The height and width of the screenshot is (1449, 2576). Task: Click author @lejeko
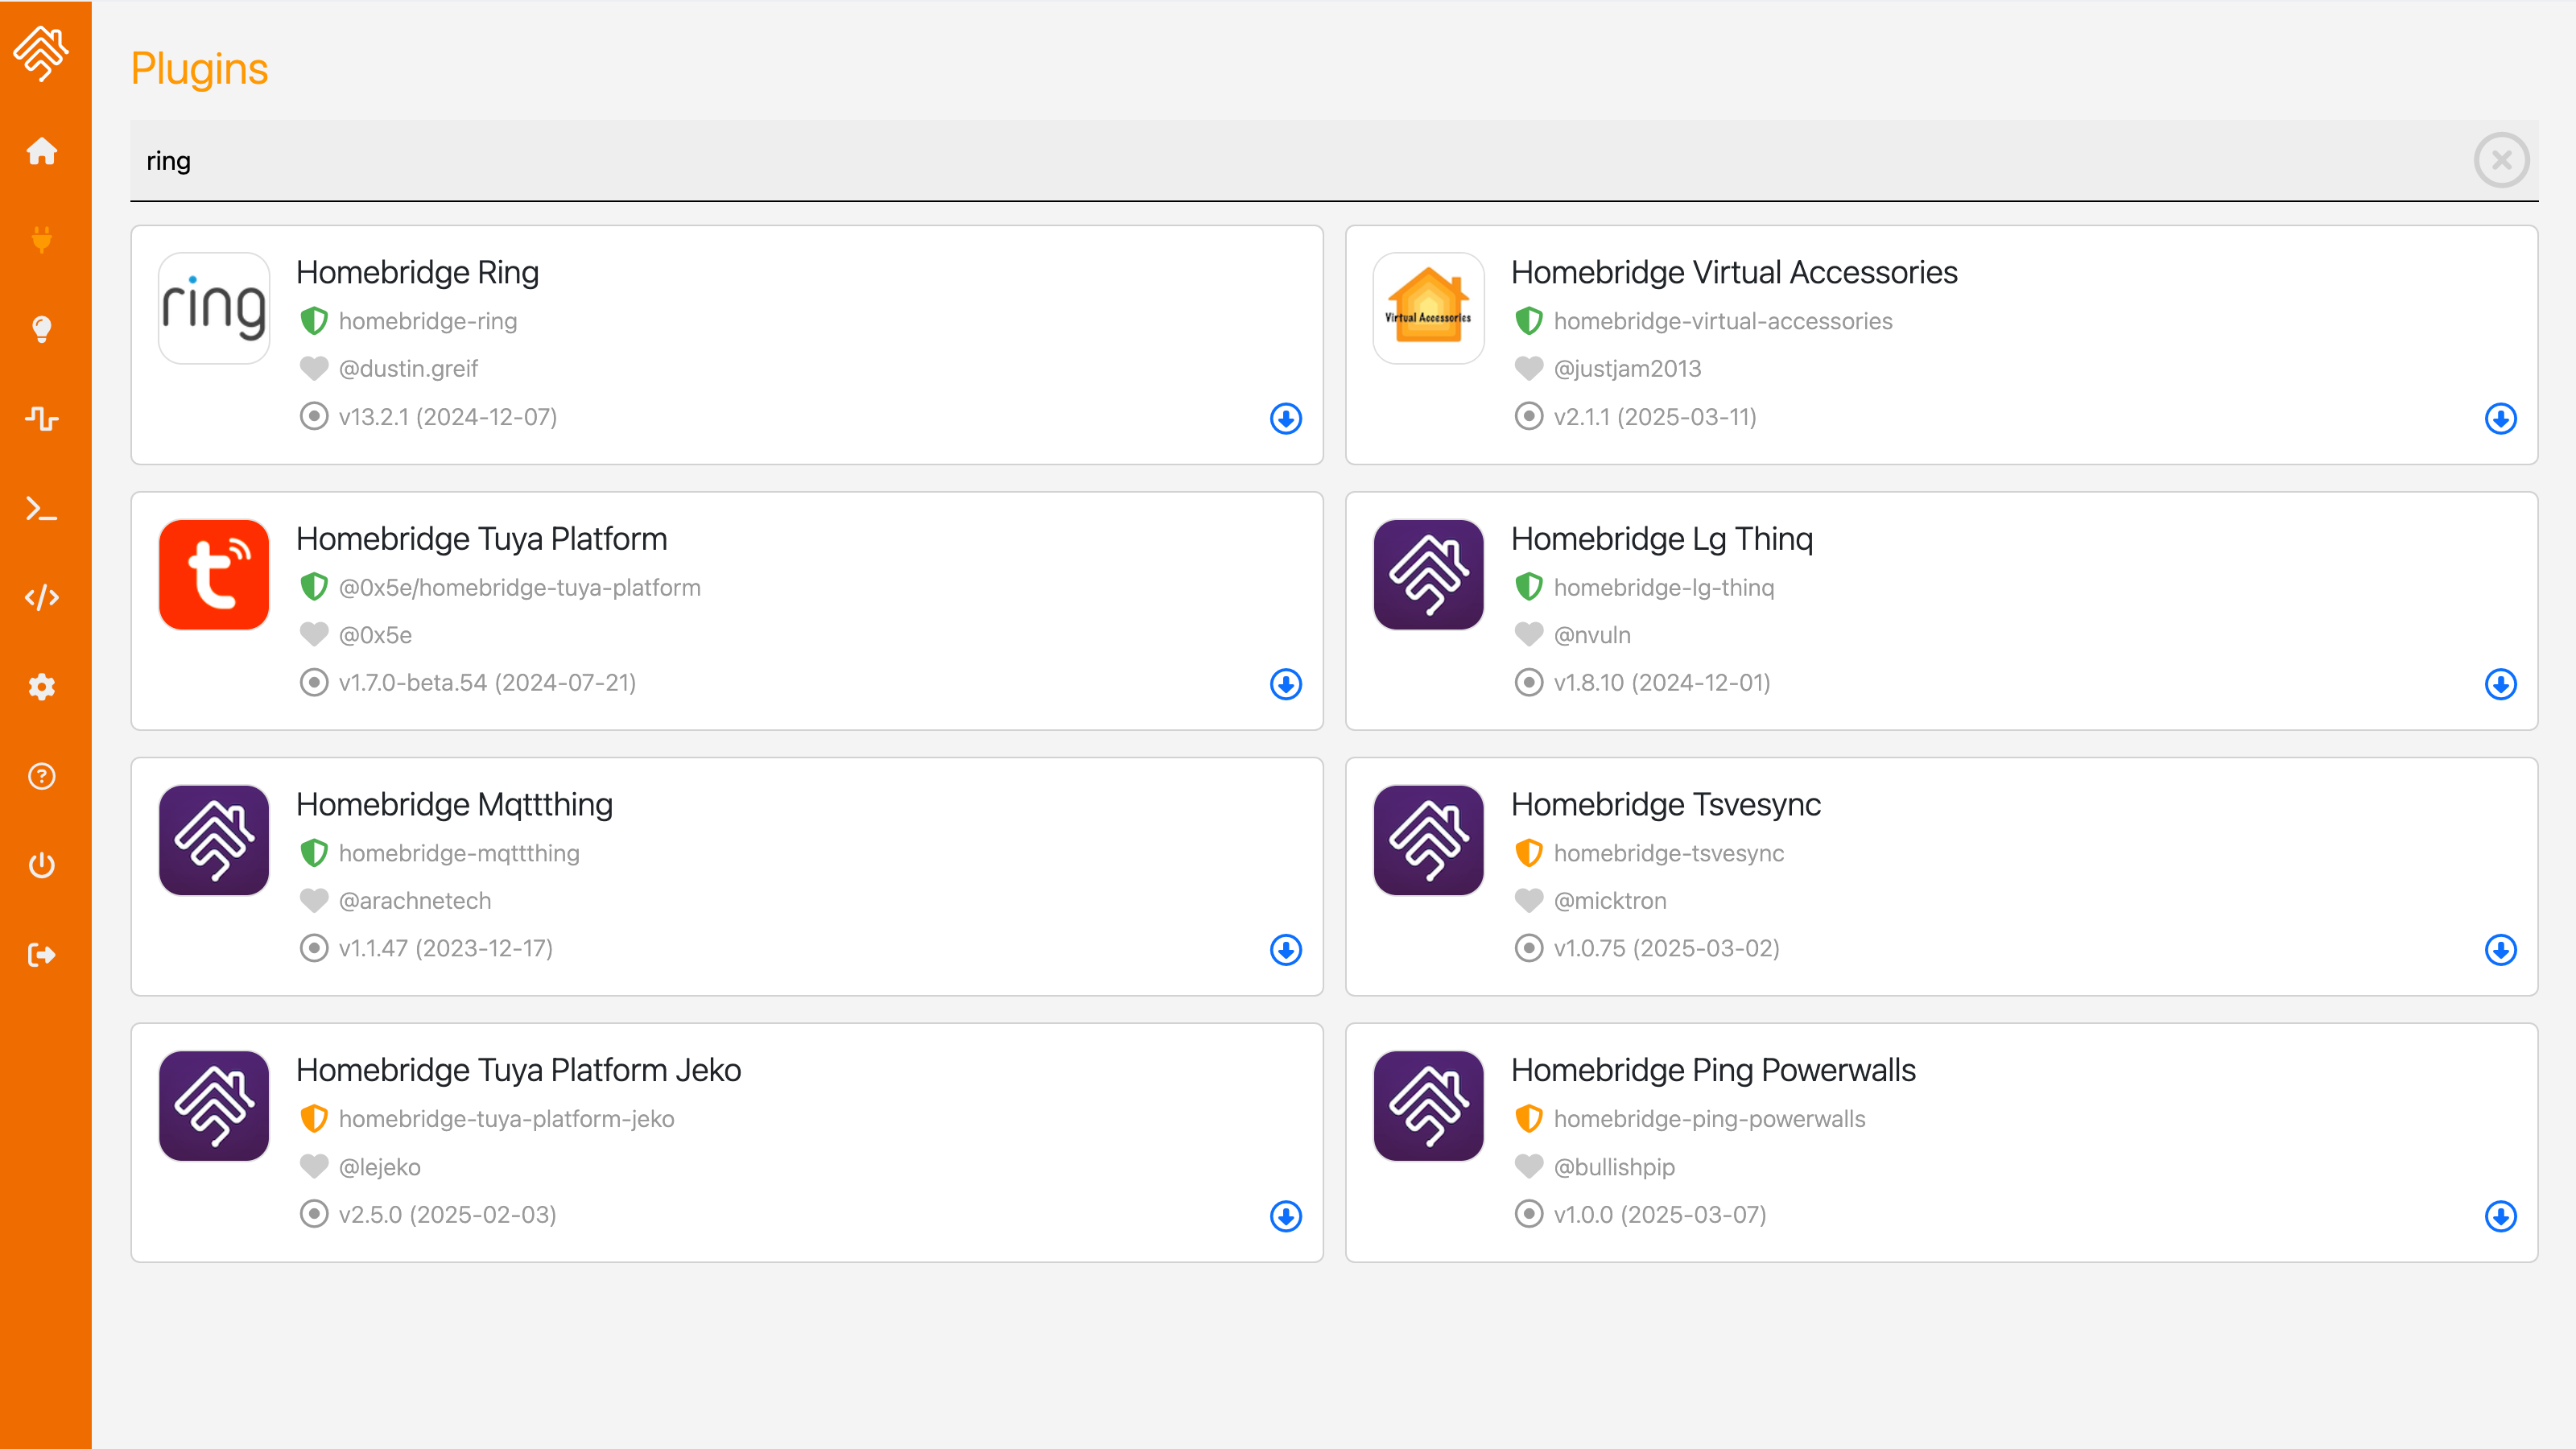click(x=380, y=1167)
